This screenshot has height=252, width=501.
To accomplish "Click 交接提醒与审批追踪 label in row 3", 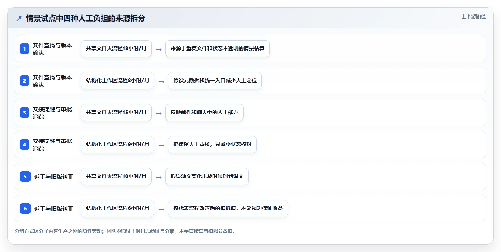I will pyautogui.click(x=52, y=113).
